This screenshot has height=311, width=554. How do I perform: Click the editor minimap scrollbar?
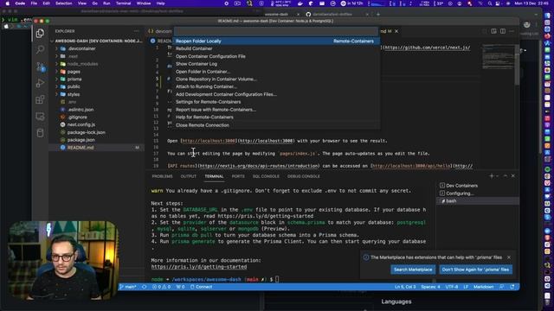pos(517,66)
